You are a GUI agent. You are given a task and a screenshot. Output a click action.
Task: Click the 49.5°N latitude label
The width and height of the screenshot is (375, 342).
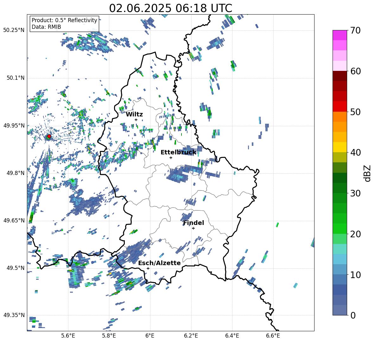16,268
